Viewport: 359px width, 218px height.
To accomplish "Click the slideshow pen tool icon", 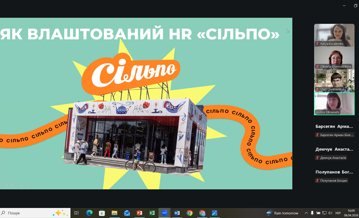I will tap(6, 186).
